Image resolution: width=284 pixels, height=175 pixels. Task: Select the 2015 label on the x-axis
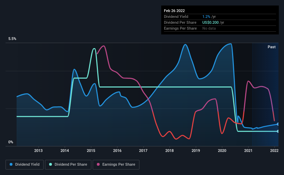91,151
